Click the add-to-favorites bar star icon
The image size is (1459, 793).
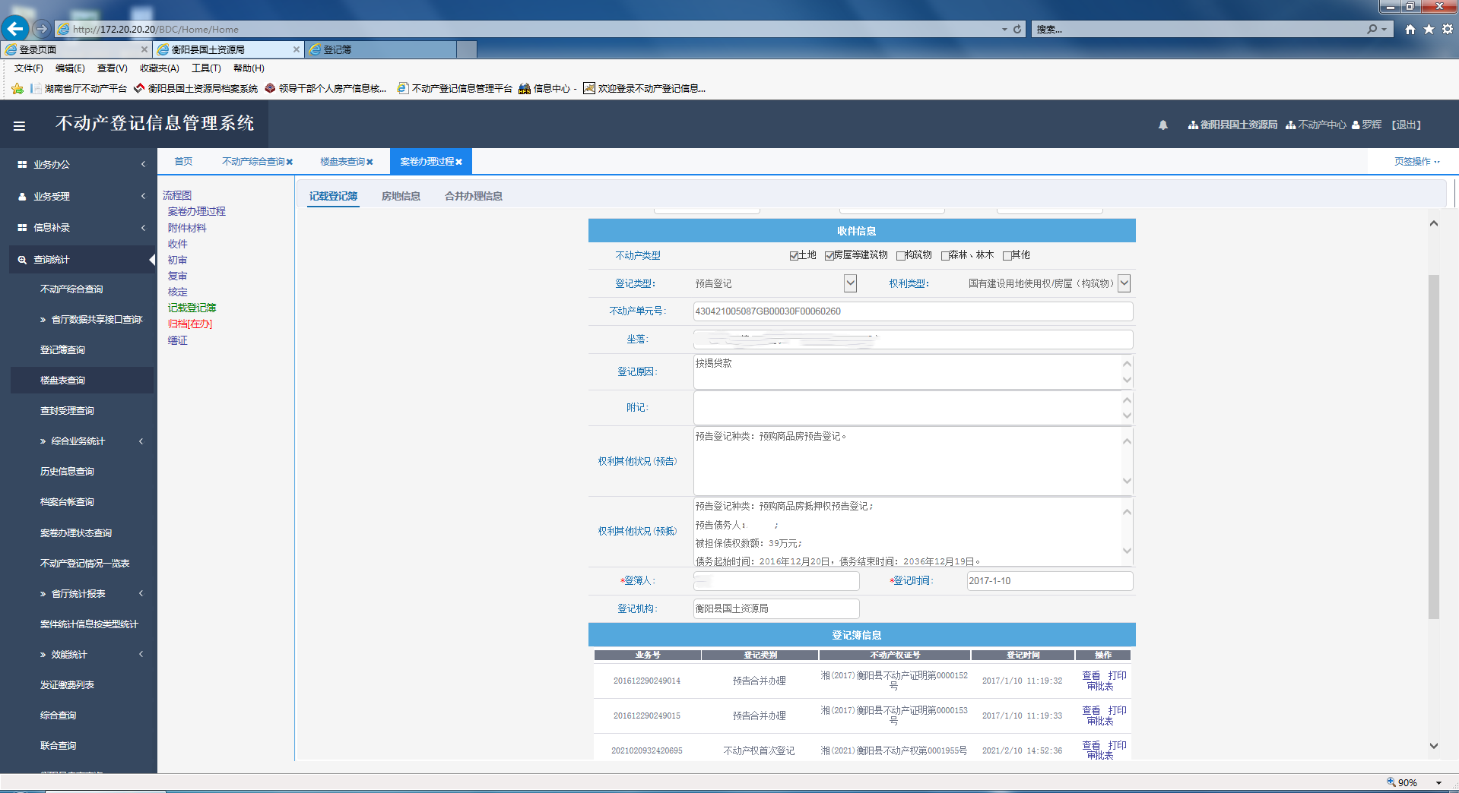(x=17, y=89)
